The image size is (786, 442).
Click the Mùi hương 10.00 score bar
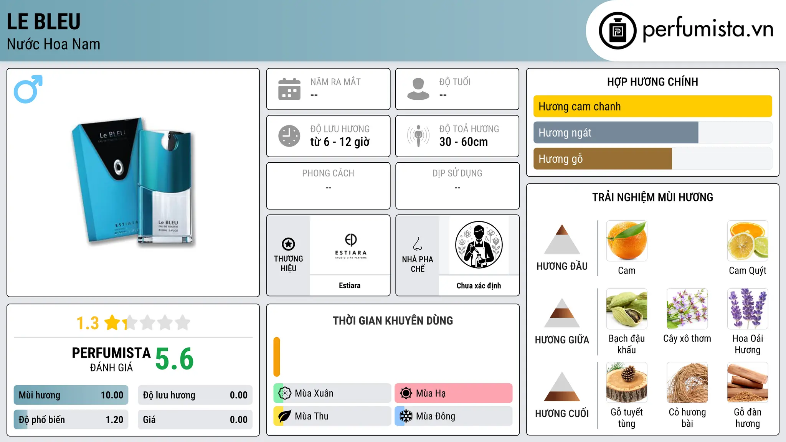[71, 395]
